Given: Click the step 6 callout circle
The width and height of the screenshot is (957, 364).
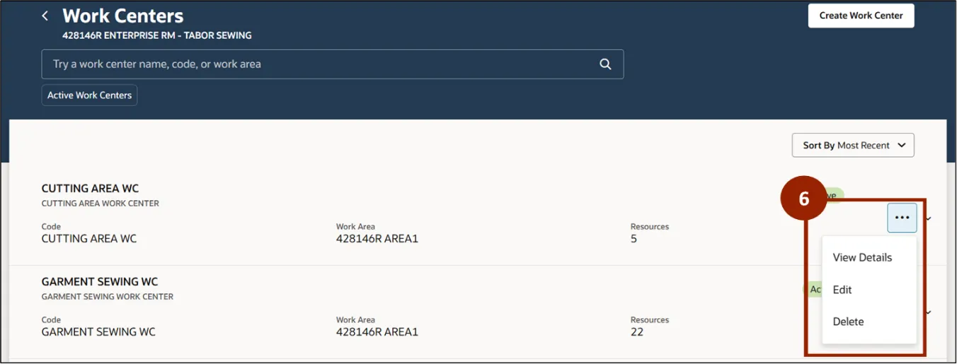Looking at the screenshot, I should 803,199.
